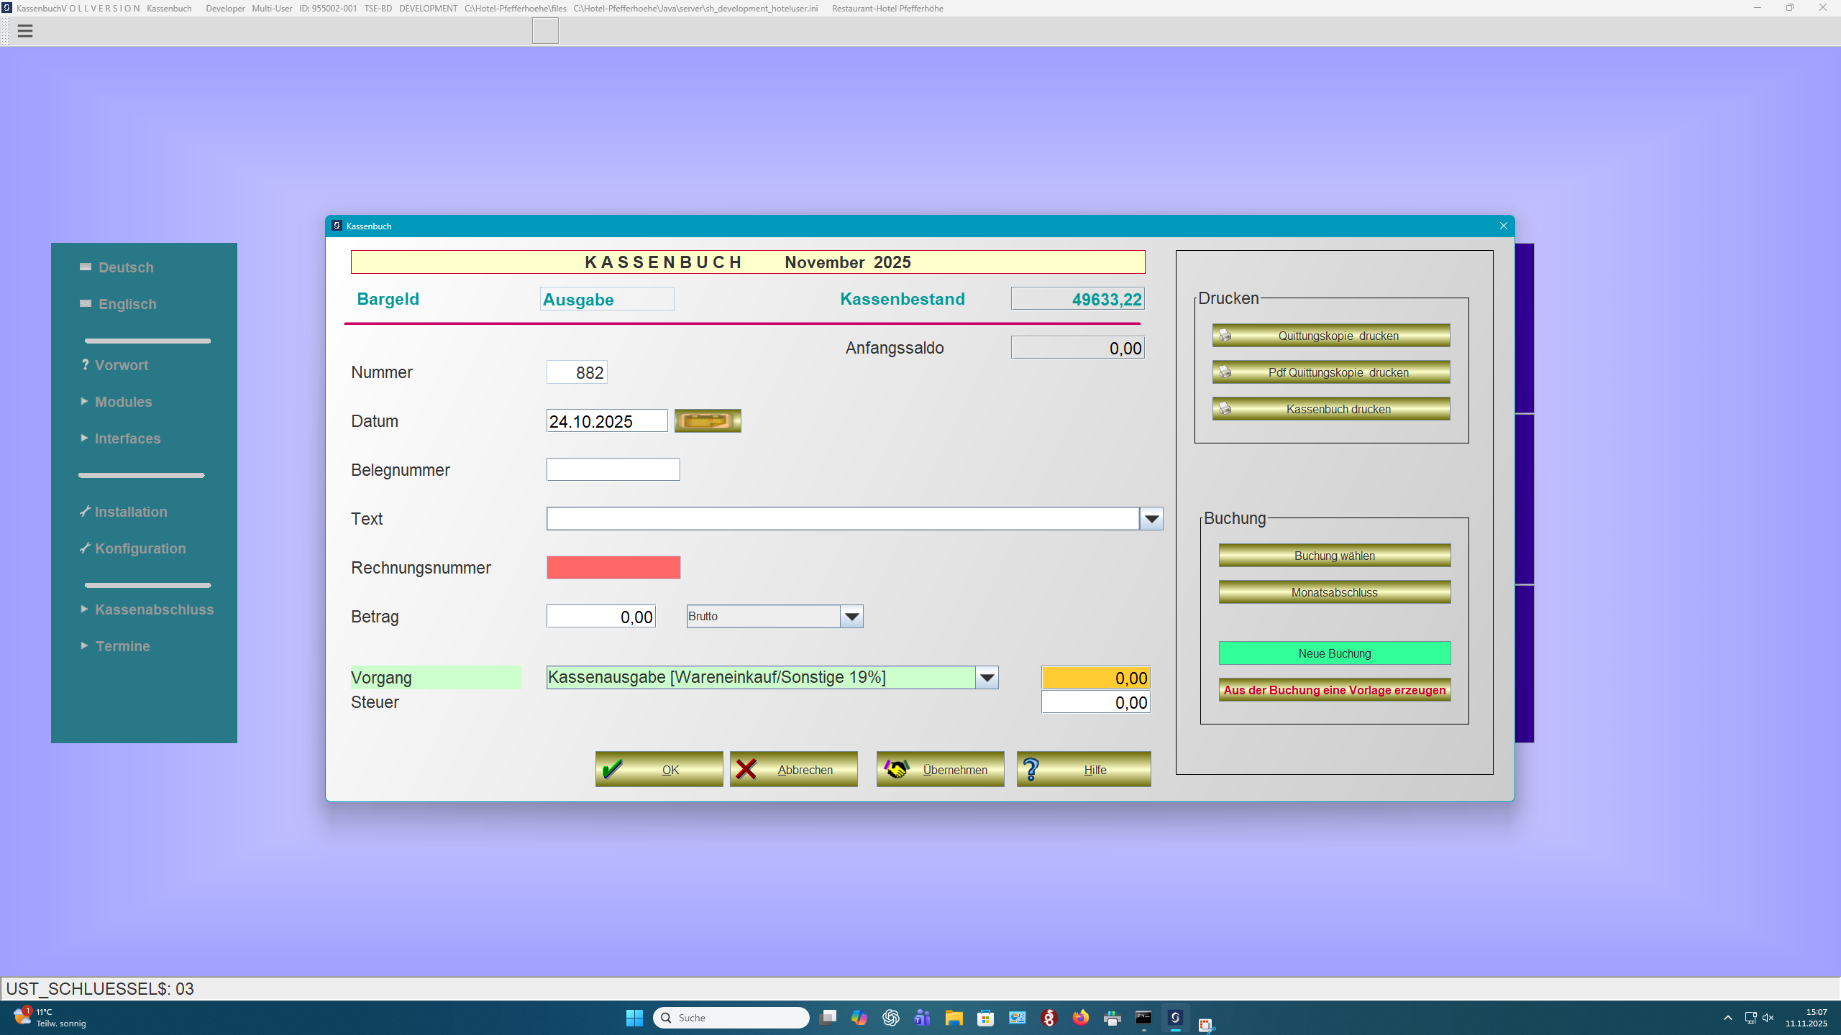1841x1035 pixels.
Task: Open the Brutto selection dropdown
Action: pyautogui.click(x=852, y=616)
